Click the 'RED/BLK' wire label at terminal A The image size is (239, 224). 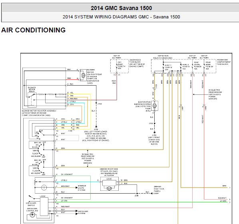tap(74, 98)
